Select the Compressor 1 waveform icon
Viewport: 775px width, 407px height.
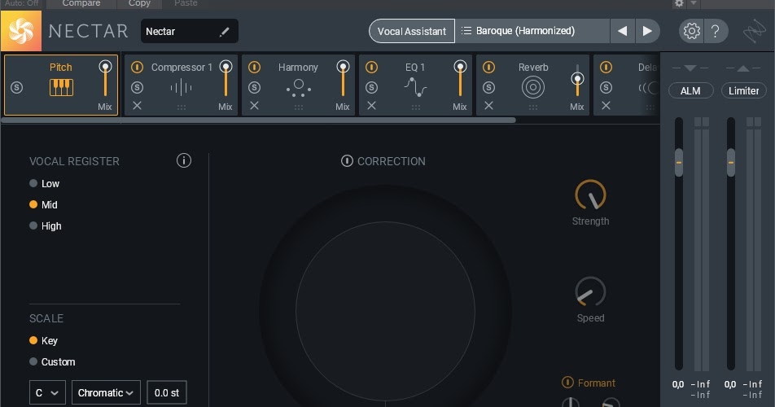click(x=181, y=88)
